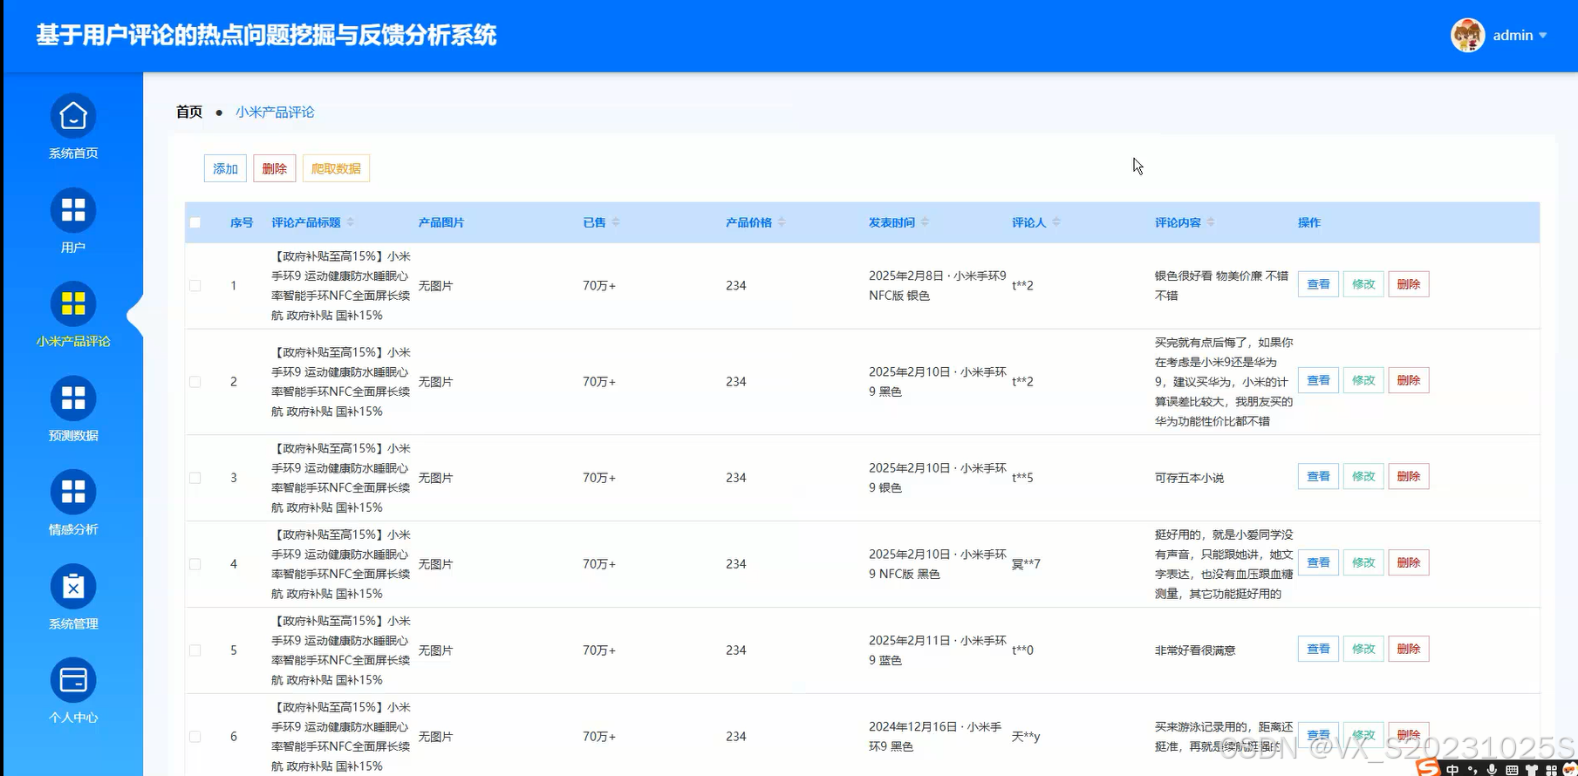Screen dimensions: 1578x776
Task: Check the checkbox for row 3
Action: tap(195, 478)
